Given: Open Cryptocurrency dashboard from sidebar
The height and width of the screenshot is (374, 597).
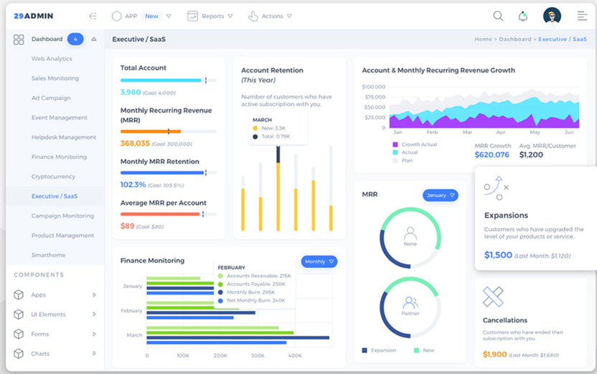Looking at the screenshot, I should click(53, 176).
